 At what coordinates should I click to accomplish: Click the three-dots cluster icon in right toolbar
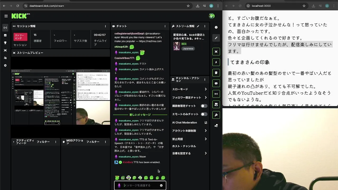tap(216, 126)
